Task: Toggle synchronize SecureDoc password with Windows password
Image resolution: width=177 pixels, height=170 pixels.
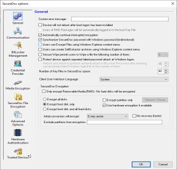Action: [40, 40]
